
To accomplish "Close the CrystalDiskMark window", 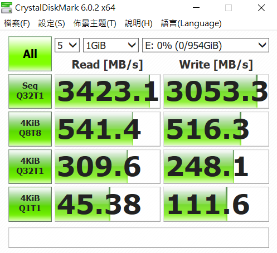I will click(261, 8).
